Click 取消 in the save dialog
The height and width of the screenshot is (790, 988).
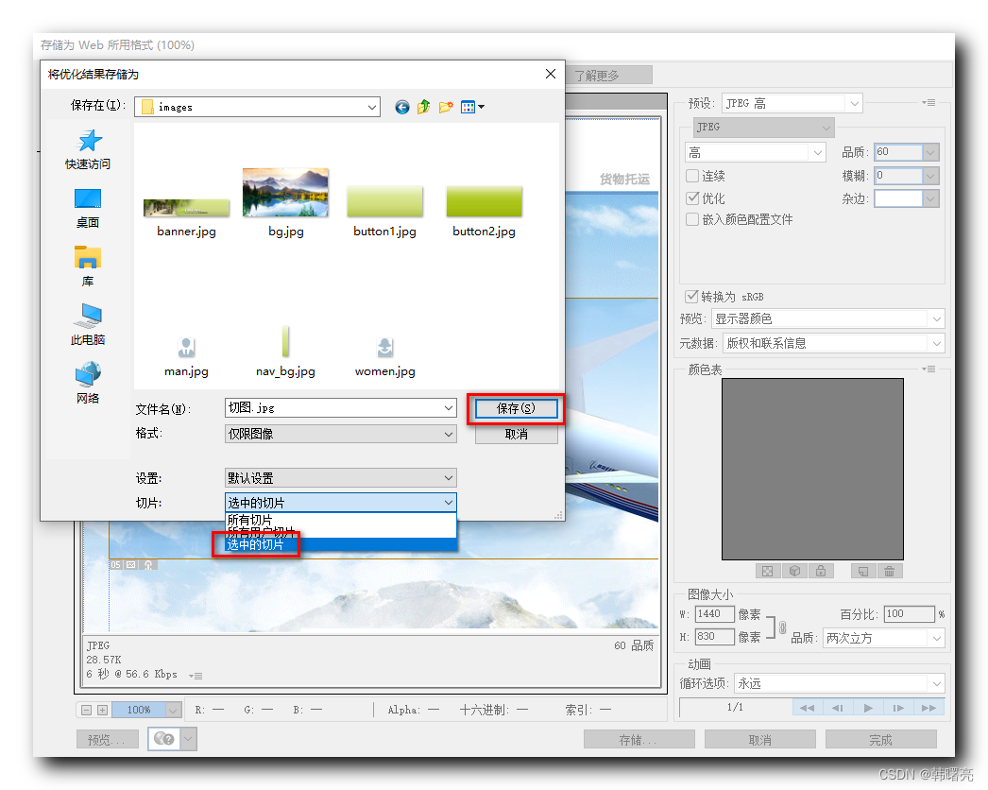(x=516, y=435)
